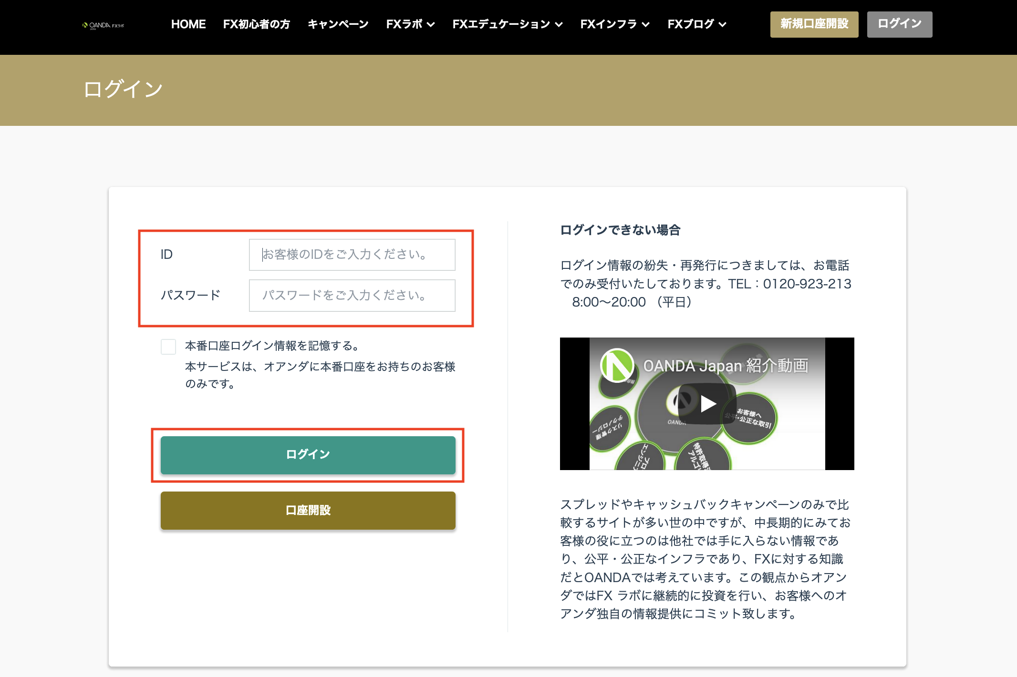Open the OANDA Japan 紹介動画 video title
Image resolution: width=1017 pixels, height=677 pixels.
(726, 366)
